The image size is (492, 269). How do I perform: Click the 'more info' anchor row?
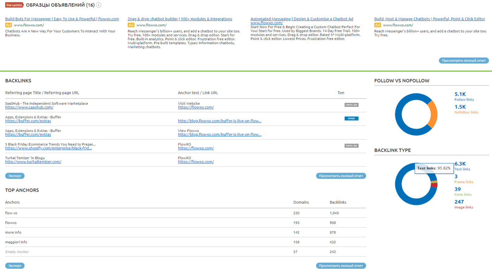(x=185, y=232)
